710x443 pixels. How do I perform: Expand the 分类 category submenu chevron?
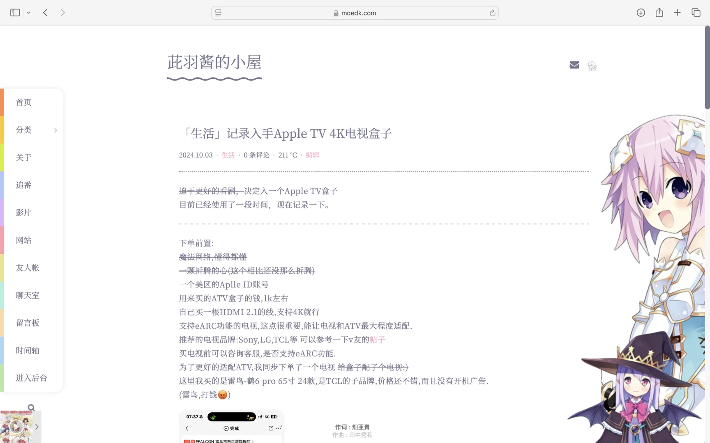coord(56,130)
